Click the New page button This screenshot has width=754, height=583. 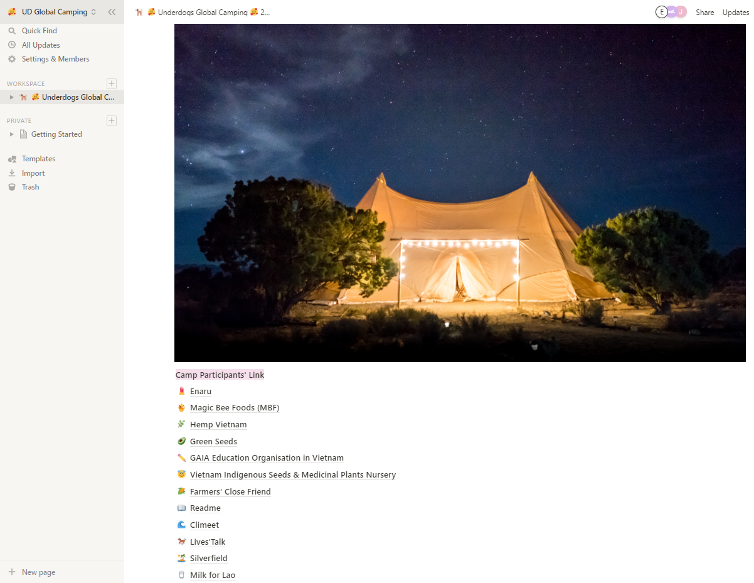pyautogui.click(x=62, y=572)
